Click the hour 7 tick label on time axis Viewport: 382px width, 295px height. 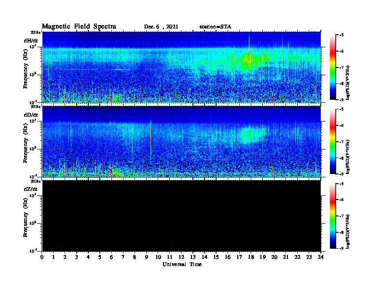pyautogui.click(x=123, y=257)
